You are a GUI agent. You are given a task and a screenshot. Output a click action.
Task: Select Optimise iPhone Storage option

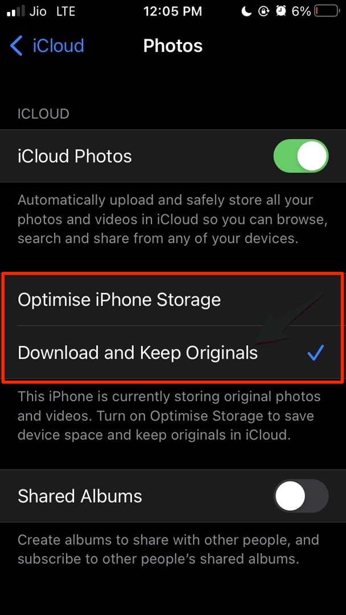[x=172, y=300]
